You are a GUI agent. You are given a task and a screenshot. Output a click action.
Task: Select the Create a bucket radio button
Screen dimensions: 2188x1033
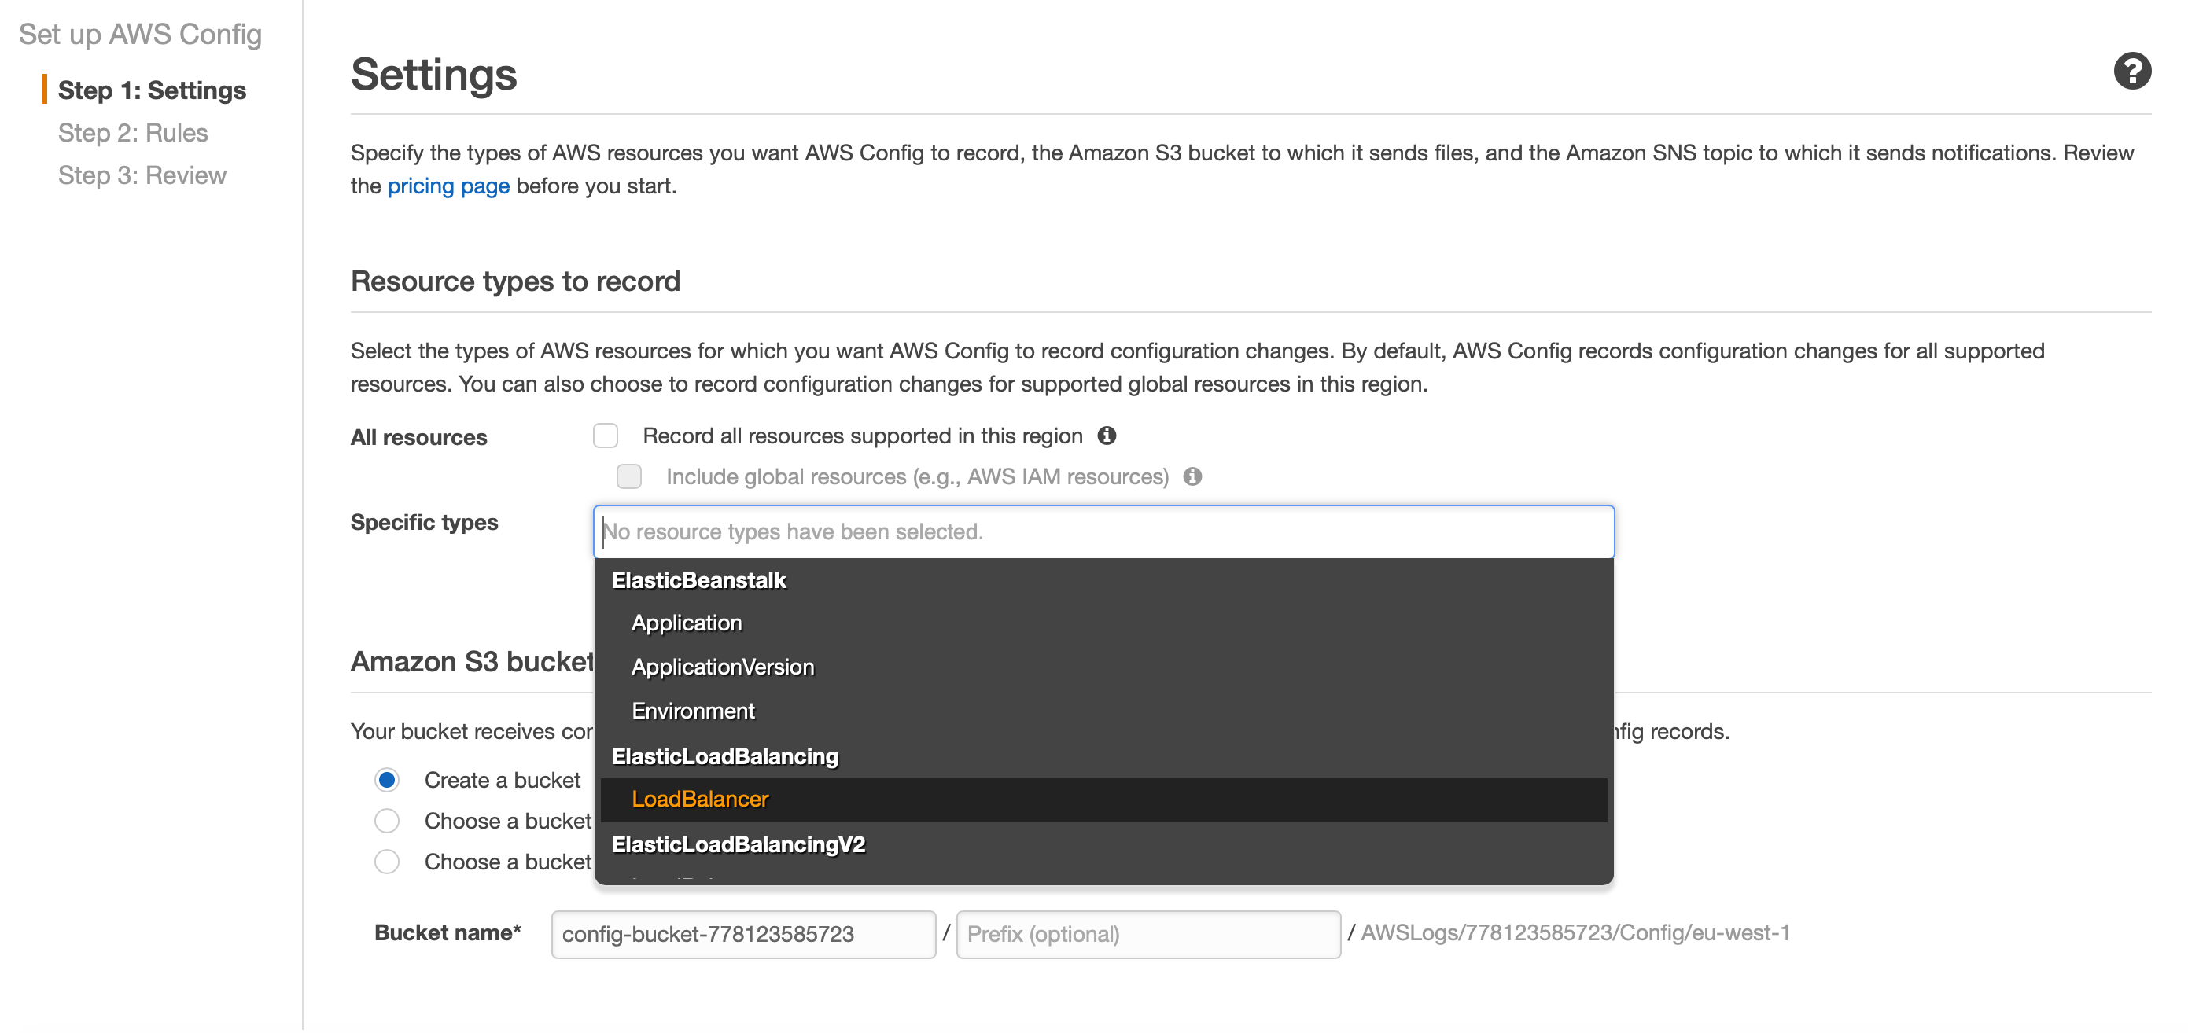tap(387, 779)
